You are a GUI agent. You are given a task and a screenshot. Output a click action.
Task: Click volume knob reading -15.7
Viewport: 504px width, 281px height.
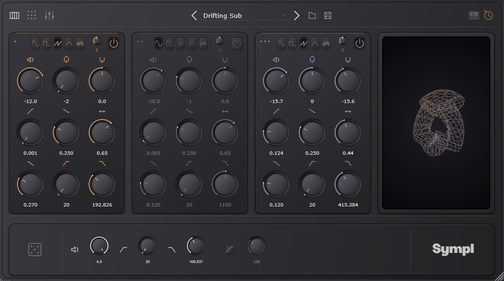tap(276, 81)
